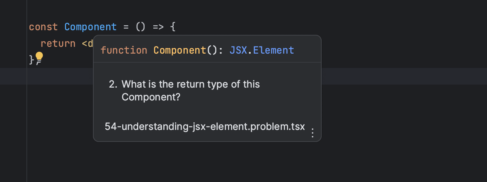Click the 54-understanding-jsx-element.problem.tsx file name

tap(205, 126)
